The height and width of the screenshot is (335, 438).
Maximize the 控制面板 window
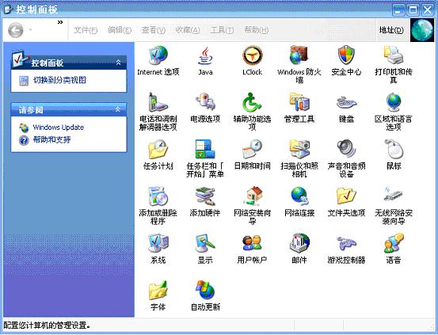(413, 10)
